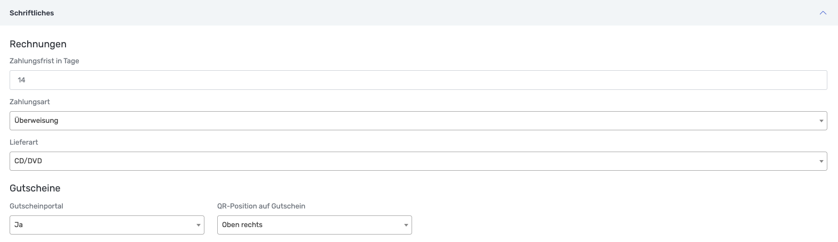Click the Lieferart field label
Image resolution: width=838 pixels, height=242 pixels.
tap(24, 142)
